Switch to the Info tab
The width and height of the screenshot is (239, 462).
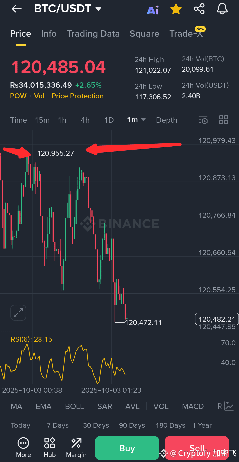pyautogui.click(x=49, y=34)
